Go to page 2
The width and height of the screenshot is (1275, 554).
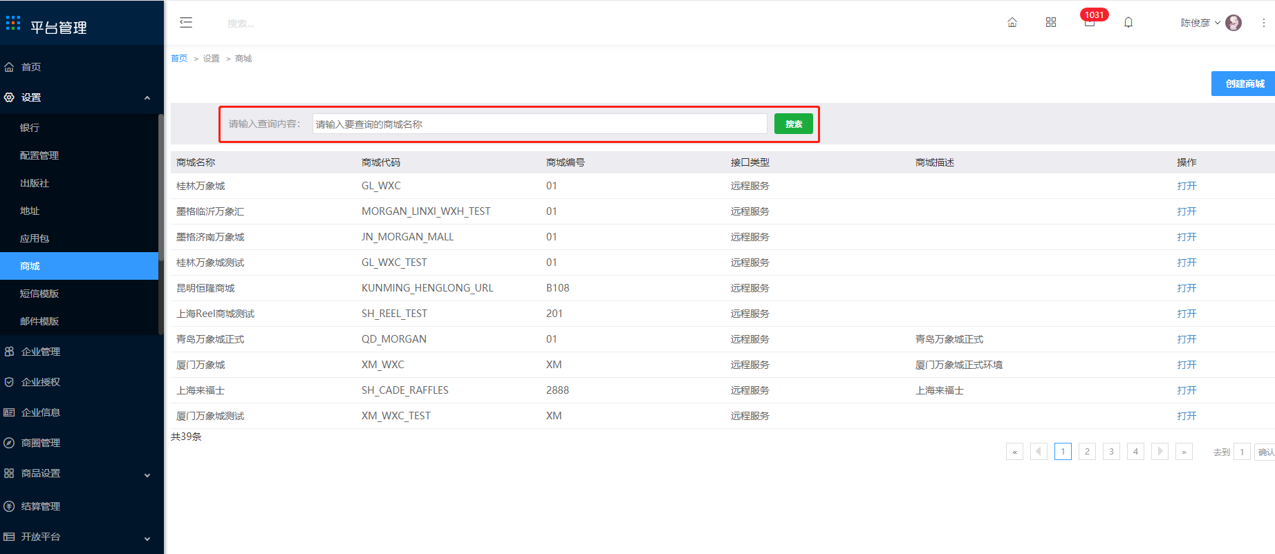[1087, 452]
